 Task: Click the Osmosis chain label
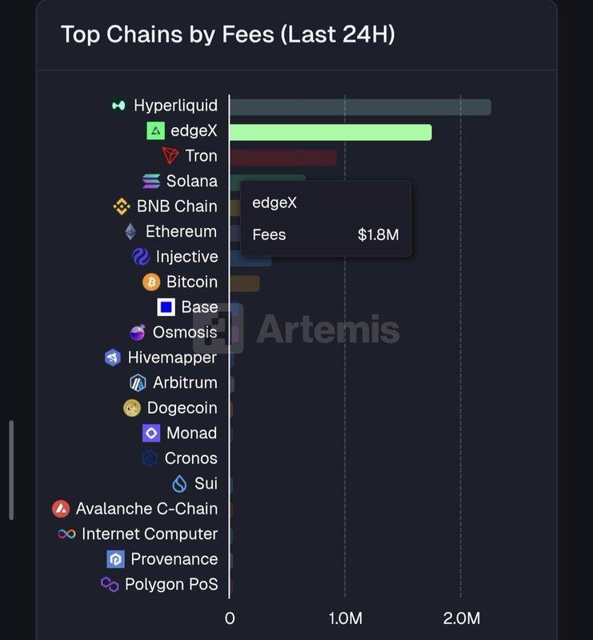point(185,332)
